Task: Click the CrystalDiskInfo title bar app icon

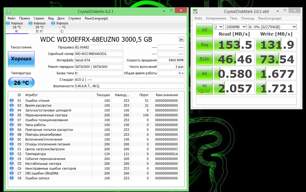Action: 8,11
